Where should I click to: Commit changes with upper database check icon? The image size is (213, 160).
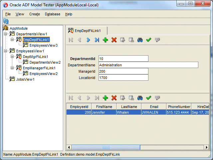pos(123,40)
